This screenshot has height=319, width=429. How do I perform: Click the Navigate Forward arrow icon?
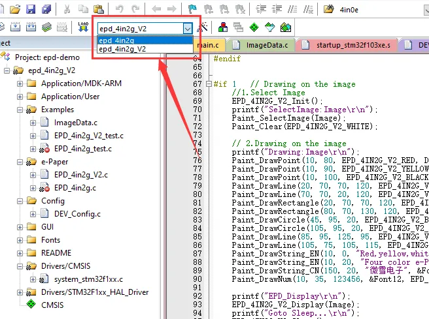click(172, 10)
